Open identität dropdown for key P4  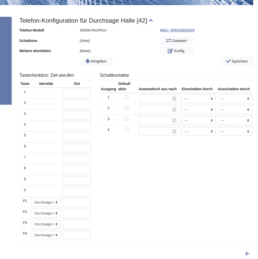click(x=46, y=235)
